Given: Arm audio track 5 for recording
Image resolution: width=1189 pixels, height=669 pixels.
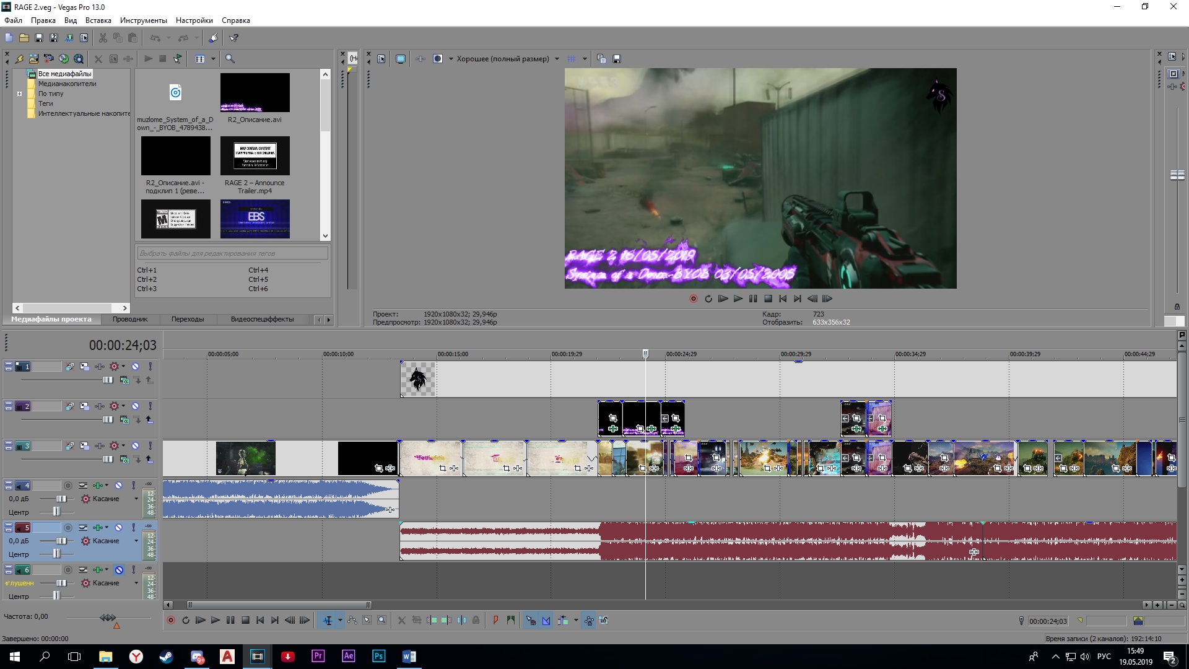Looking at the screenshot, I should 68,528.
